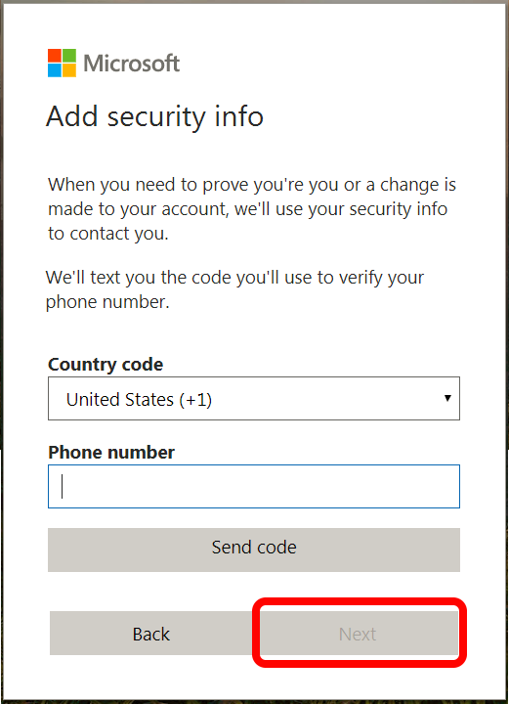Click the red square of the Microsoft logo
This screenshot has width=509, height=704.
click(x=55, y=56)
